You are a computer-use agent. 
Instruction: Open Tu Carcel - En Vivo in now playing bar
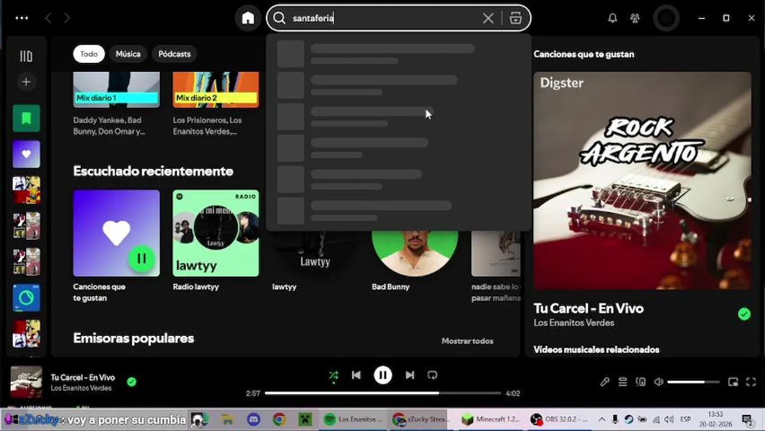(83, 378)
